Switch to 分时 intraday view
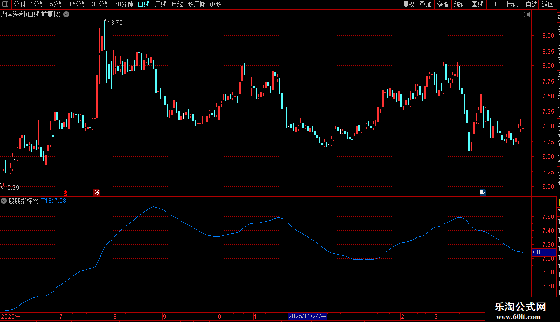The width and height of the screenshot is (560, 322). pyautogui.click(x=19, y=4)
